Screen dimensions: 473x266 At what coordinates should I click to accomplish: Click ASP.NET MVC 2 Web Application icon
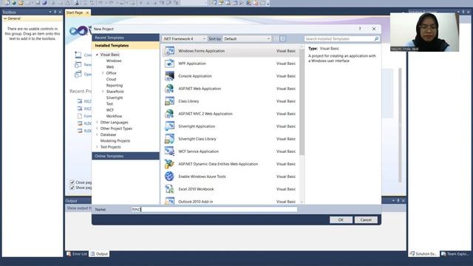(169, 114)
